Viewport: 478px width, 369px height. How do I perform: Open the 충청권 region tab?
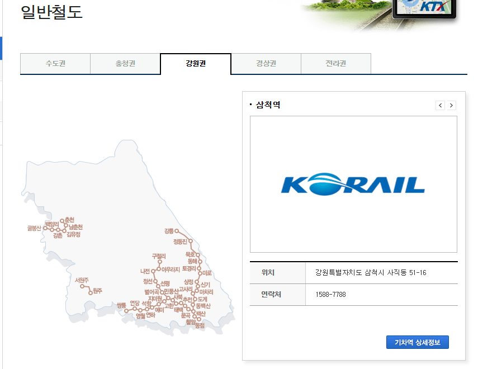pos(125,63)
